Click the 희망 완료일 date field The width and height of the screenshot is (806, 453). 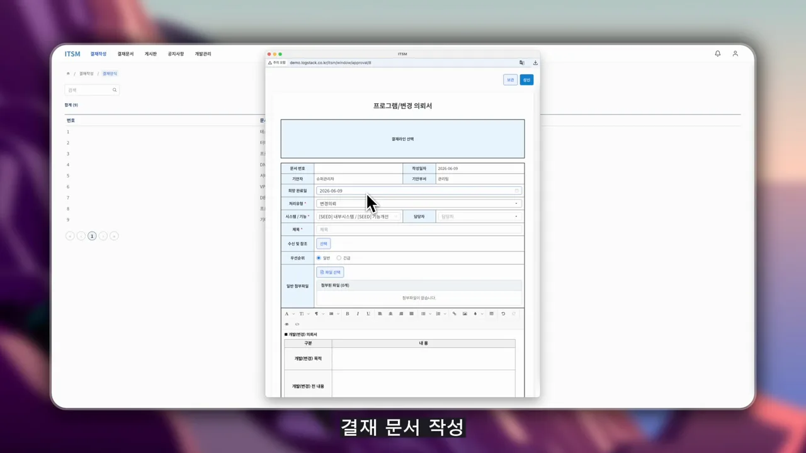pyautogui.click(x=419, y=191)
